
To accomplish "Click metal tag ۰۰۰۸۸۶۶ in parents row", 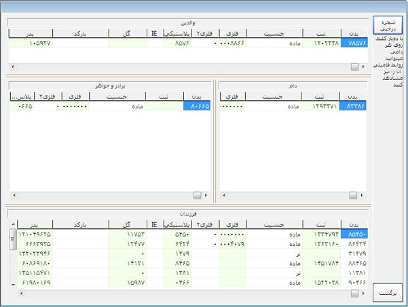I will (233, 43).
